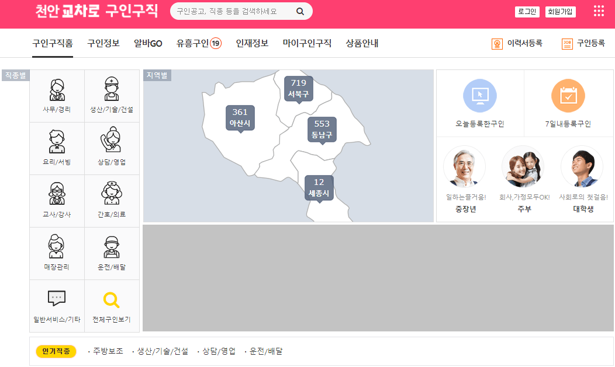
Task: Select 인재정보 from the navigation
Action: pyautogui.click(x=251, y=43)
